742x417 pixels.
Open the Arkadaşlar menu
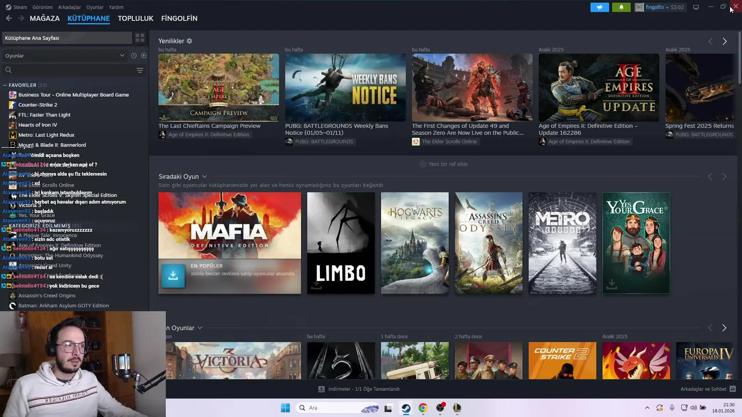(70, 7)
